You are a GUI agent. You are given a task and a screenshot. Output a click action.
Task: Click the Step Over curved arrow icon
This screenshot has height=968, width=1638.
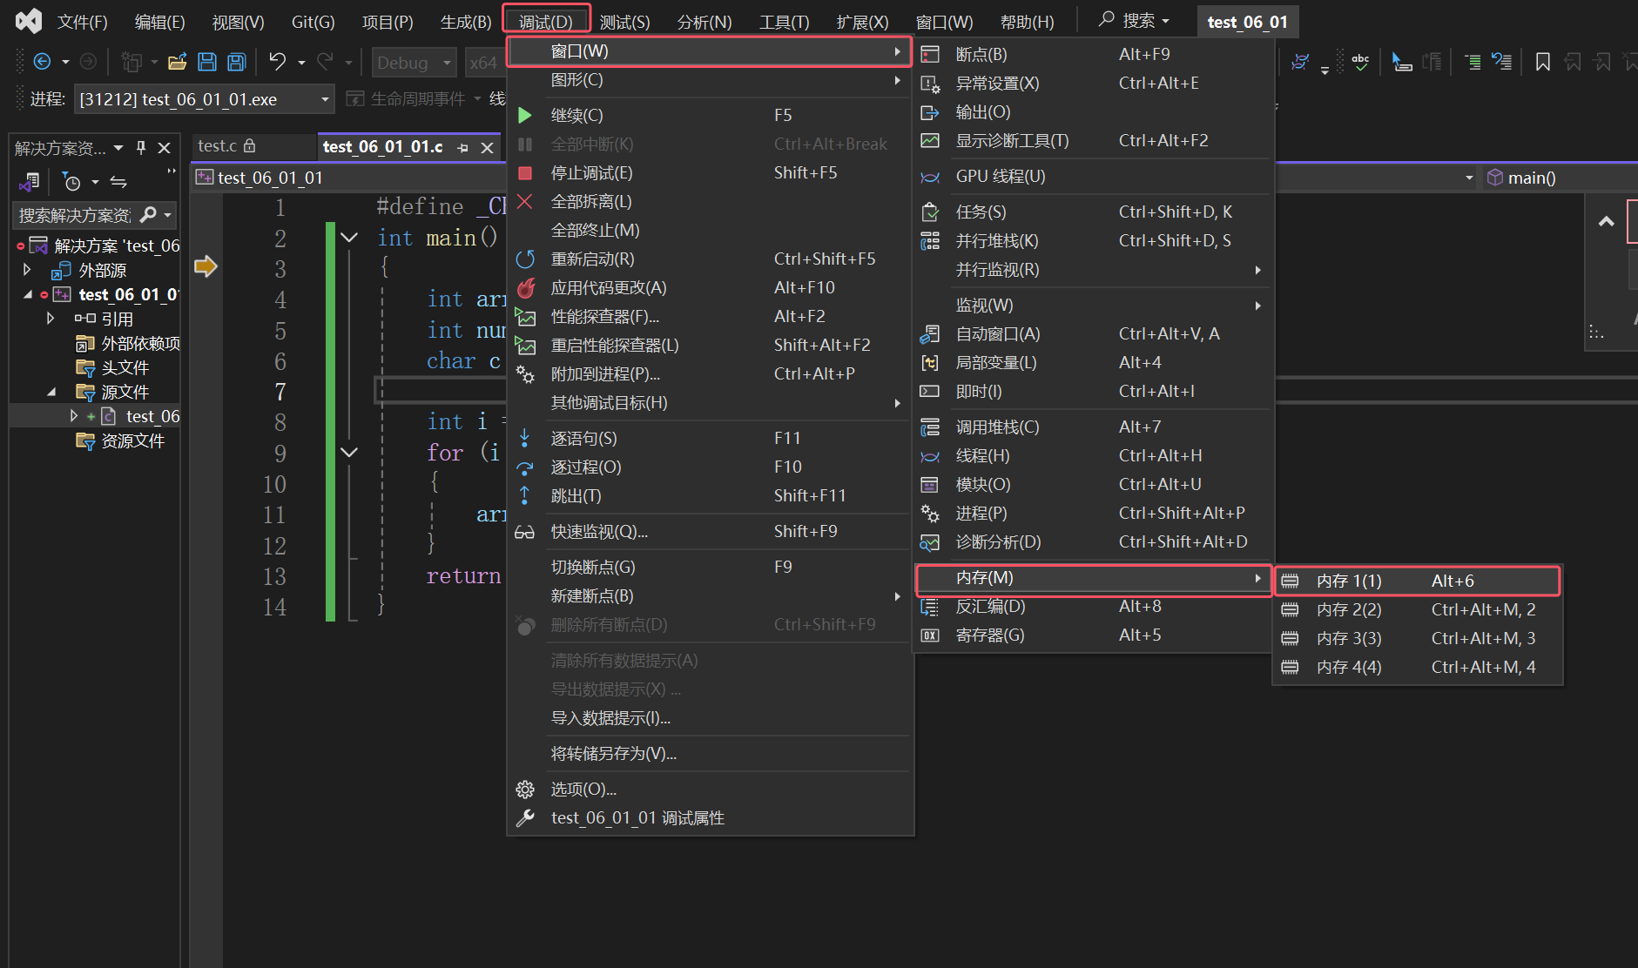tap(525, 467)
